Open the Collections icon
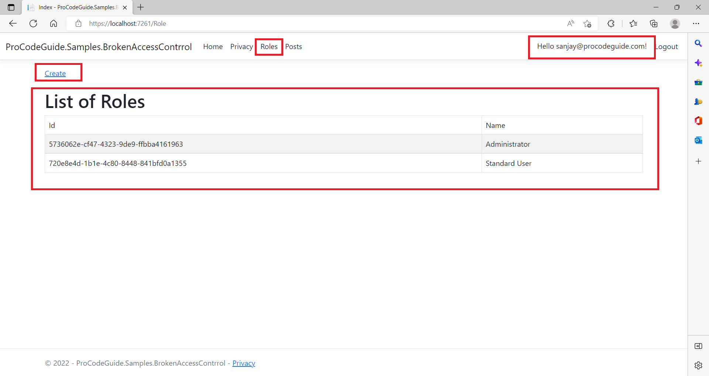709x376 pixels. 654,24
